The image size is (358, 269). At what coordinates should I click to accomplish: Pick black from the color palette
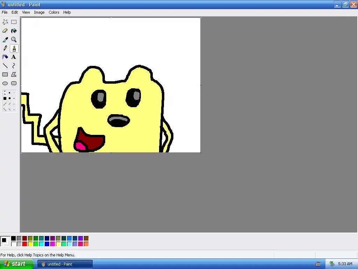tap(14, 239)
